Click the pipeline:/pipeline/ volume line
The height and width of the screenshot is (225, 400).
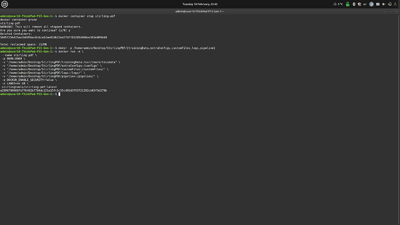pyautogui.click(x=50, y=77)
